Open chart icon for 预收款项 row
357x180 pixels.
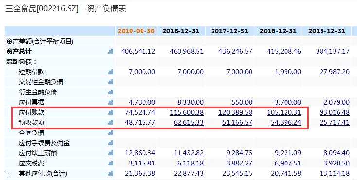point(110,123)
